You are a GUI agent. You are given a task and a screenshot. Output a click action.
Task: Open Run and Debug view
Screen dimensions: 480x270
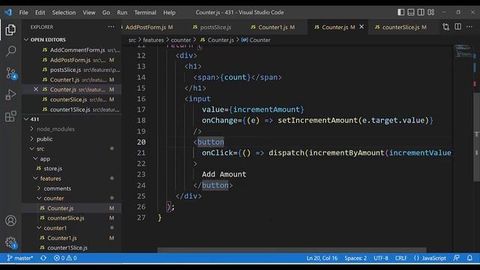(x=10, y=94)
